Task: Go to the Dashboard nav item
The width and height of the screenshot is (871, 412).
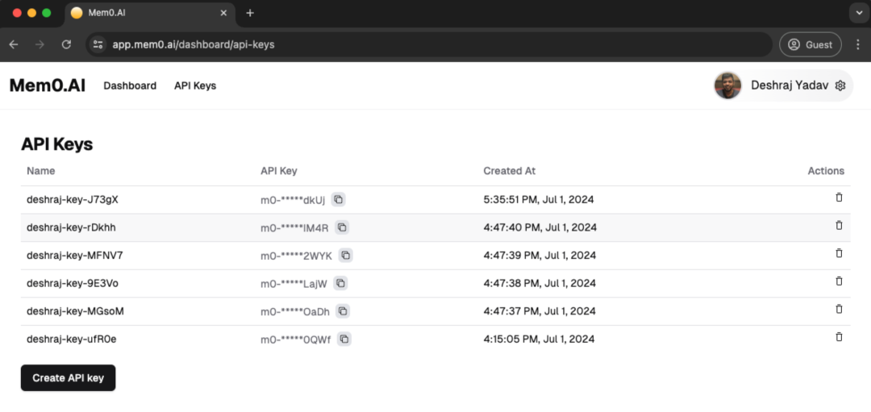Action: pyautogui.click(x=130, y=85)
